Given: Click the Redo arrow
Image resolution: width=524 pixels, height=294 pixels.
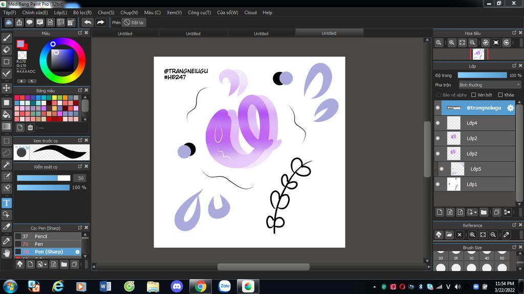Looking at the screenshot, I should (100, 22).
